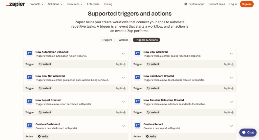Click Reportei icon on New Timeline Milestone Created
The width and height of the screenshot is (259, 140).
137,101
